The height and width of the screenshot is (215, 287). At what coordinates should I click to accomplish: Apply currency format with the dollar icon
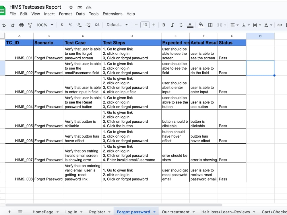[62, 25]
